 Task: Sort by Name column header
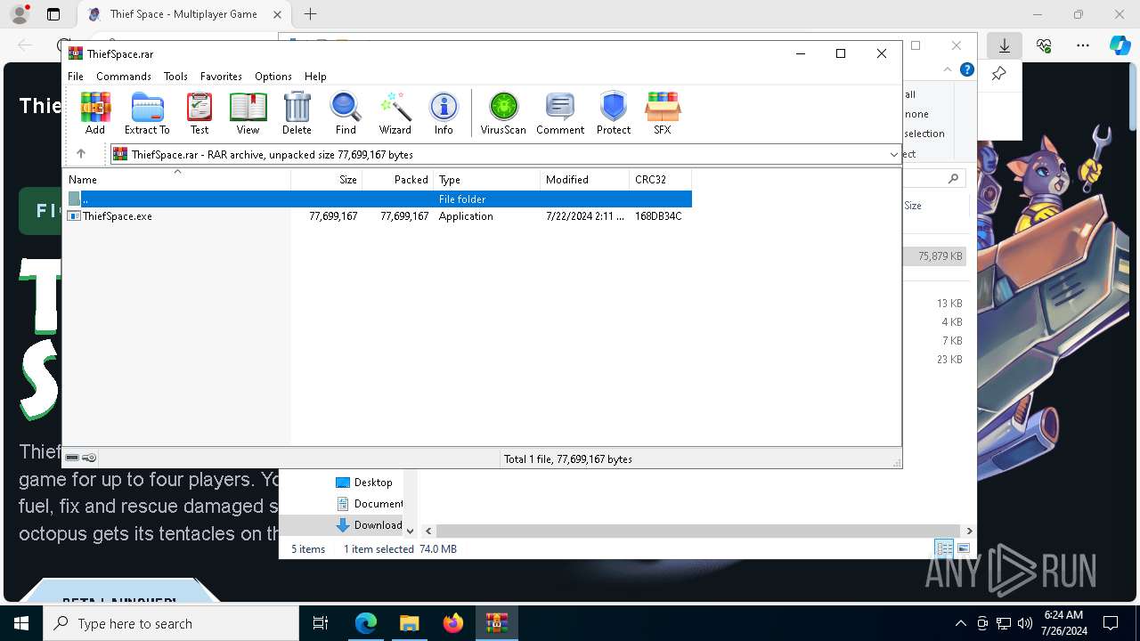point(177,179)
